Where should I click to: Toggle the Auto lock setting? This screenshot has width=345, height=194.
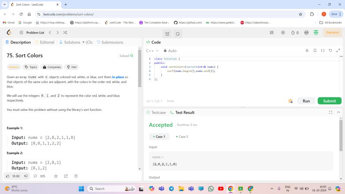tap(170, 50)
